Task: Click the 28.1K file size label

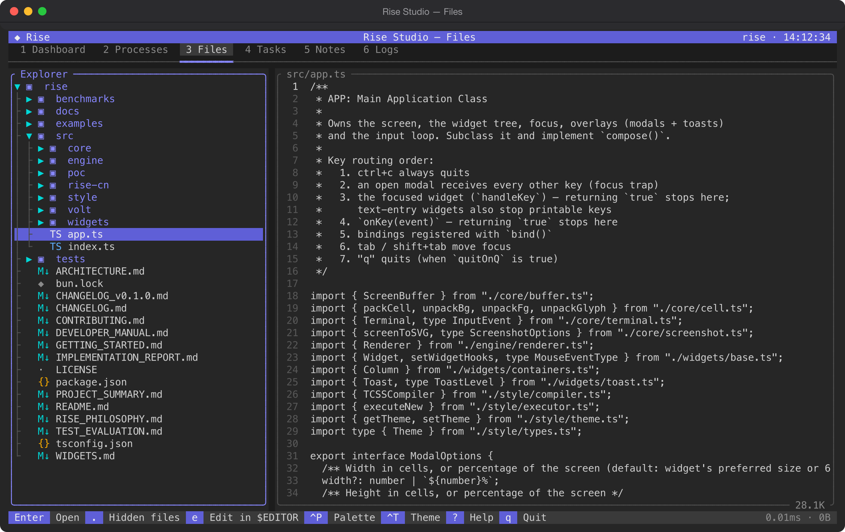Action: 810,505
